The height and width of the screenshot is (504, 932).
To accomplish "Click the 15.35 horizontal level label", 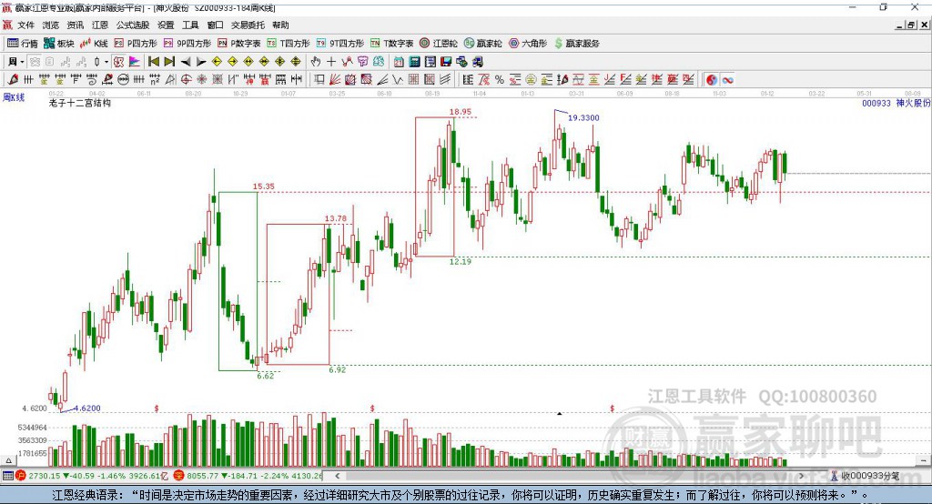I will 263,186.
